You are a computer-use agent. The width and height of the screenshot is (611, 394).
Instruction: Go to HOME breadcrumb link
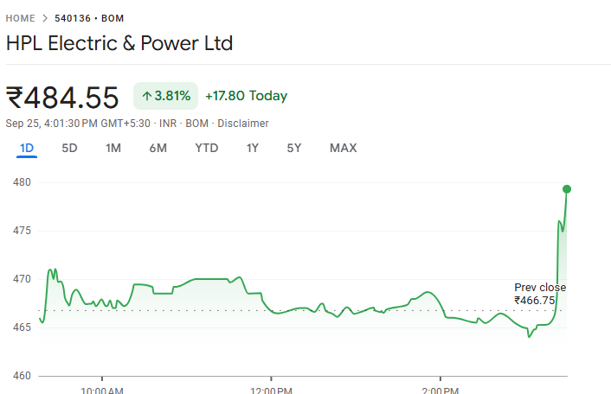click(20, 18)
